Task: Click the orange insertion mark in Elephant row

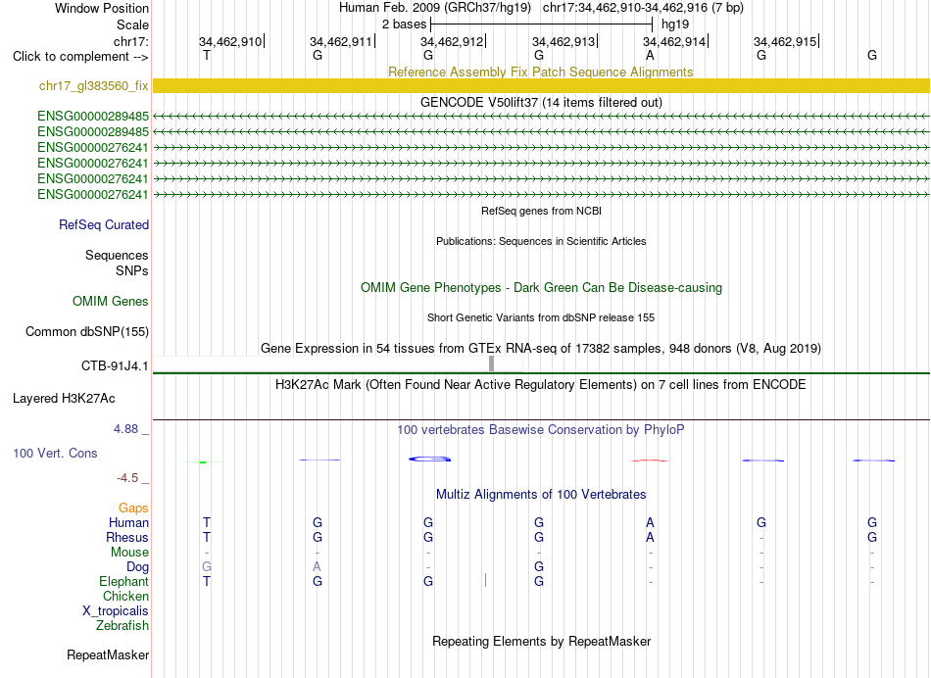Action: tap(485, 581)
